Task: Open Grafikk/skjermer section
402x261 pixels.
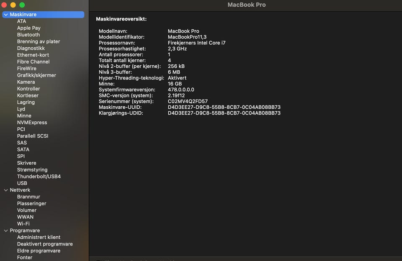Action: point(36,75)
